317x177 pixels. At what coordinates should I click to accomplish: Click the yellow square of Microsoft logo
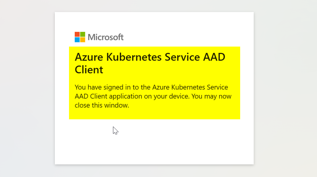pos(83,40)
